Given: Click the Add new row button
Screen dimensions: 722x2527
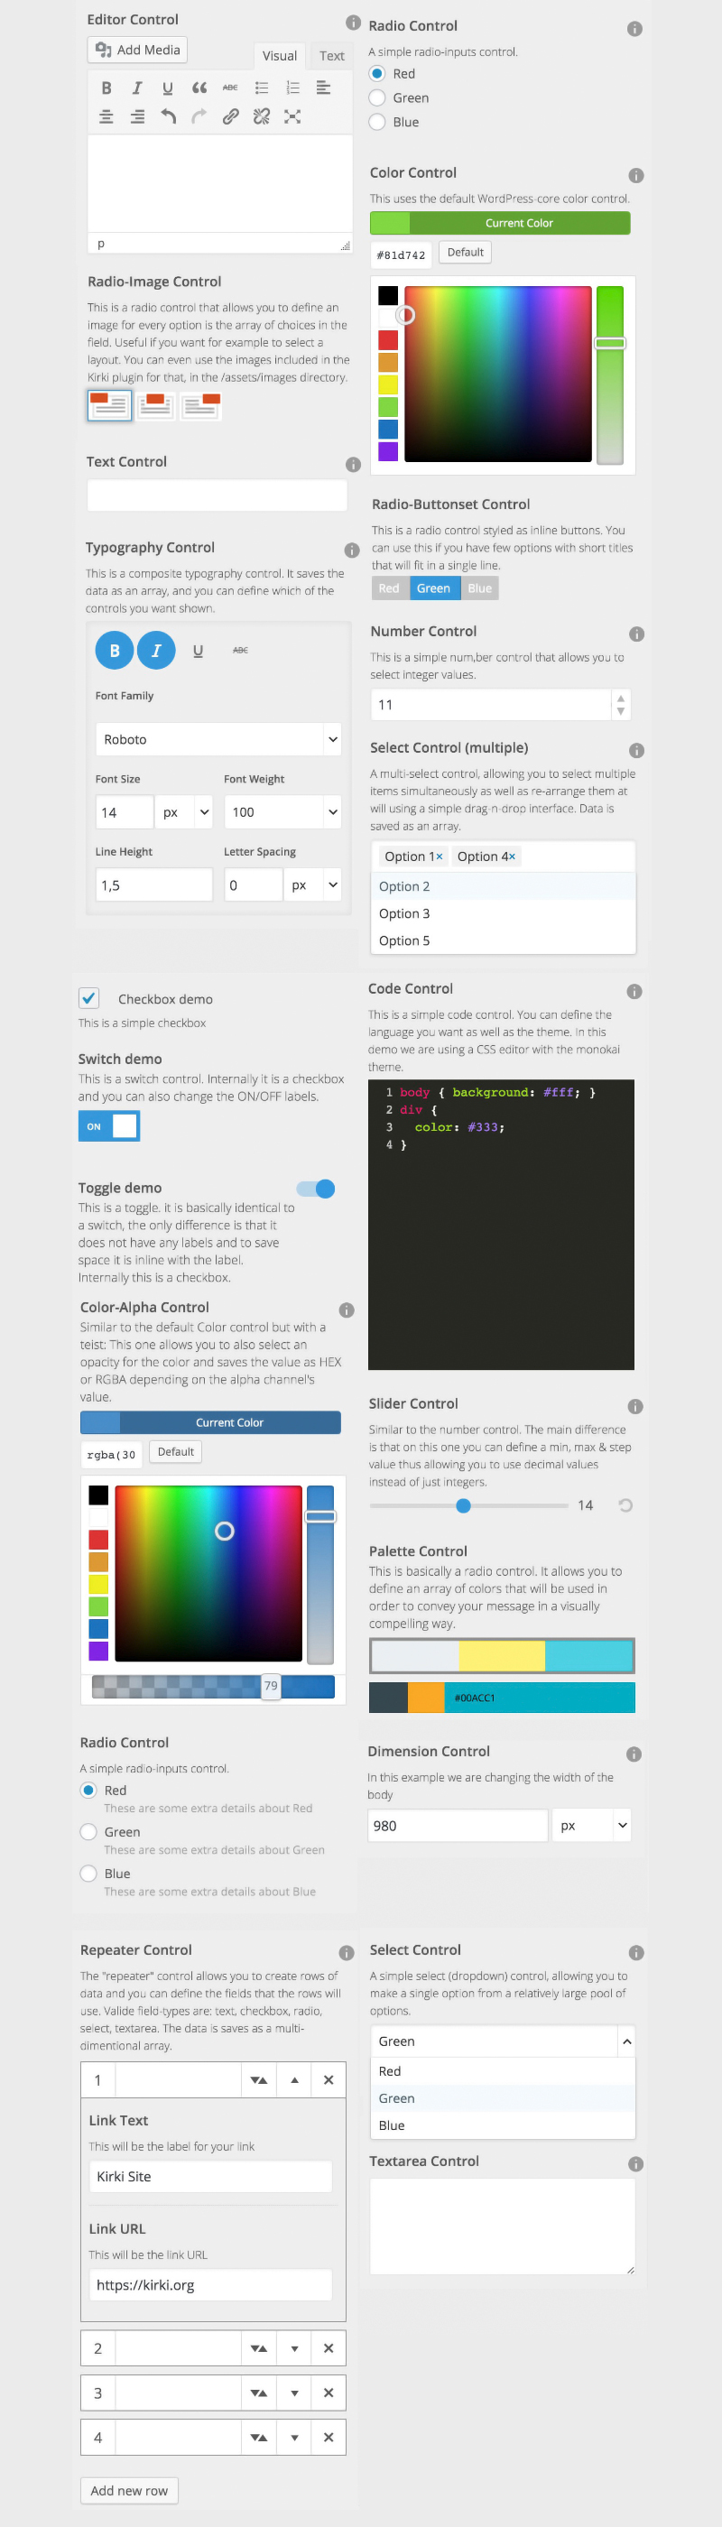Looking at the screenshot, I should click(x=128, y=2490).
